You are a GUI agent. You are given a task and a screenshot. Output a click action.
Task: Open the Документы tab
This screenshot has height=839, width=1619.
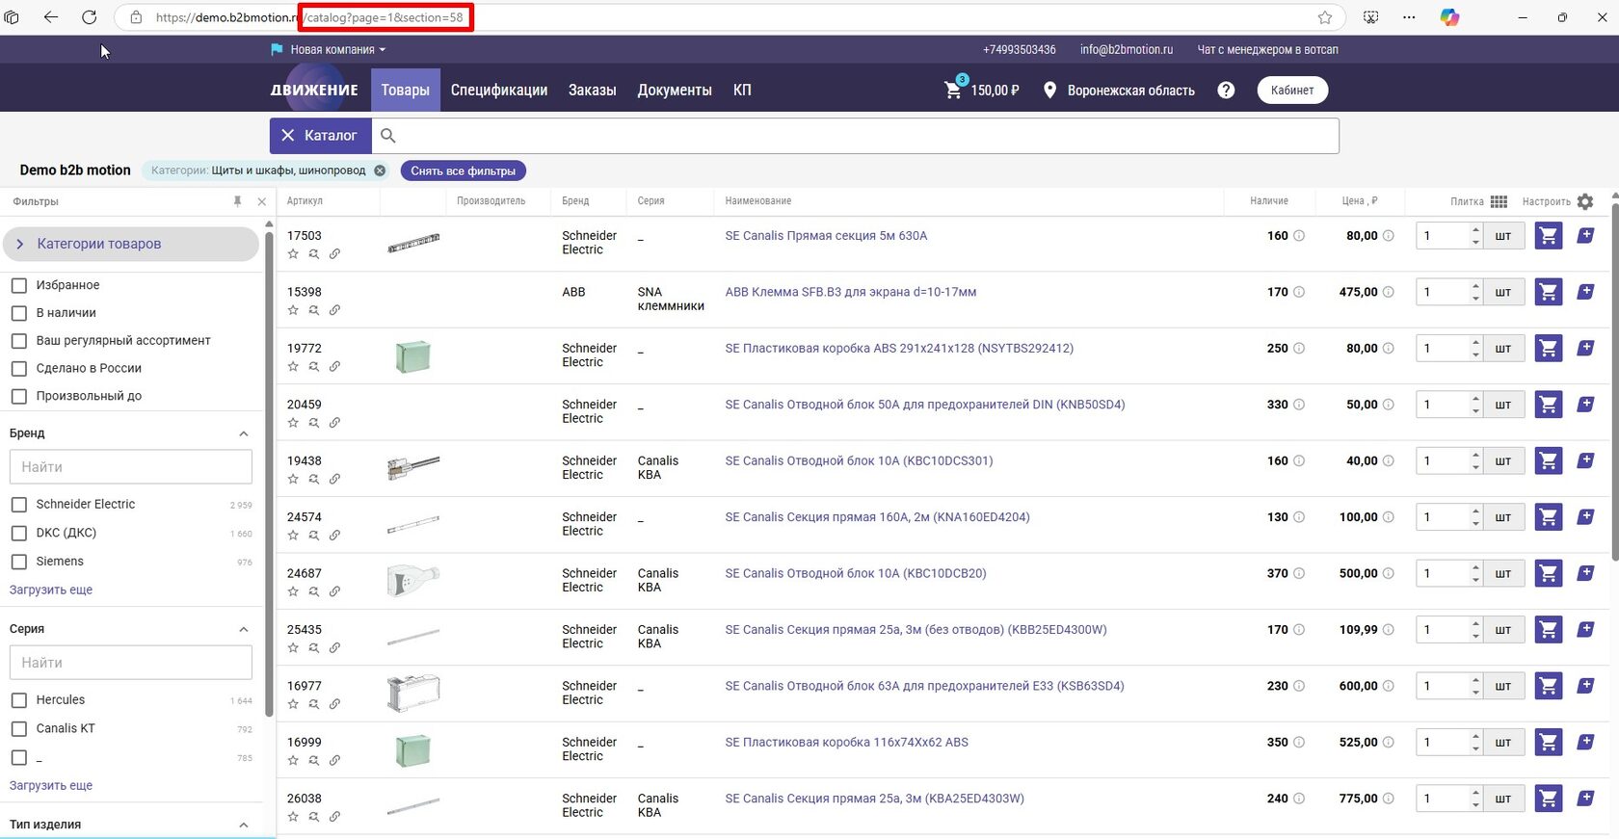(675, 90)
